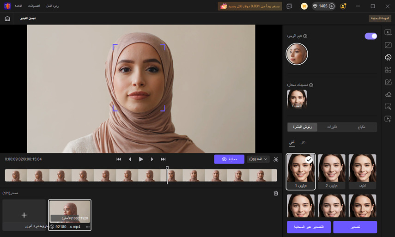Screen dimensions: 395x237
Task: Add another source with plus tile
Action: tap(24, 215)
